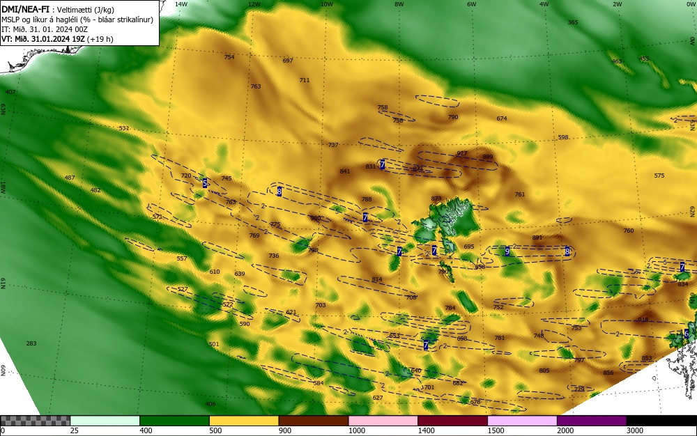This screenshot has width=697, height=436.
Task: Click the 3000 legend threshold label
Action: click(635, 430)
